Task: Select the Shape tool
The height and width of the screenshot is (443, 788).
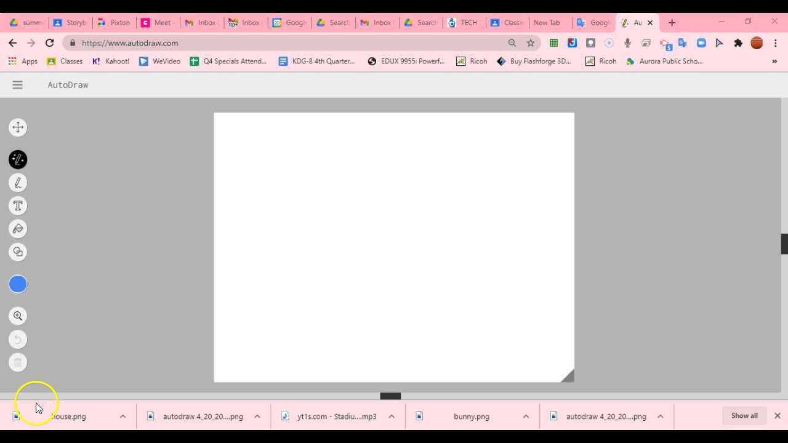Action: [x=17, y=252]
